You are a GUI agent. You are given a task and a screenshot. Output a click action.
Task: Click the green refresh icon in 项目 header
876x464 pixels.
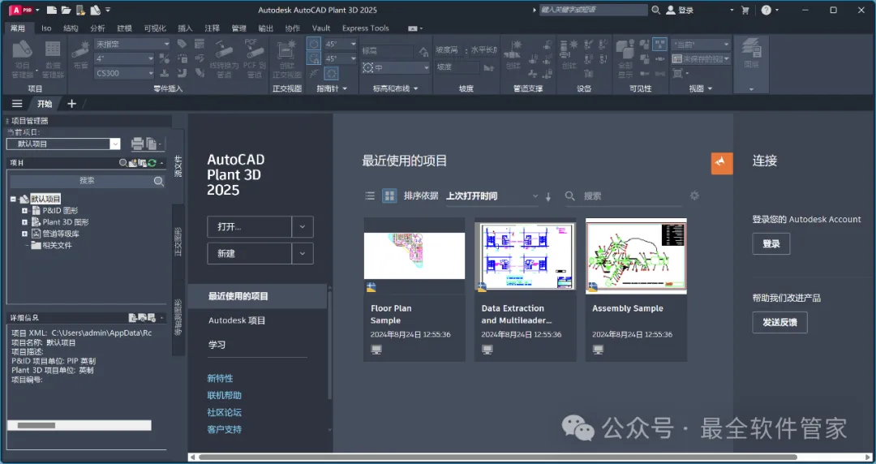click(152, 163)
